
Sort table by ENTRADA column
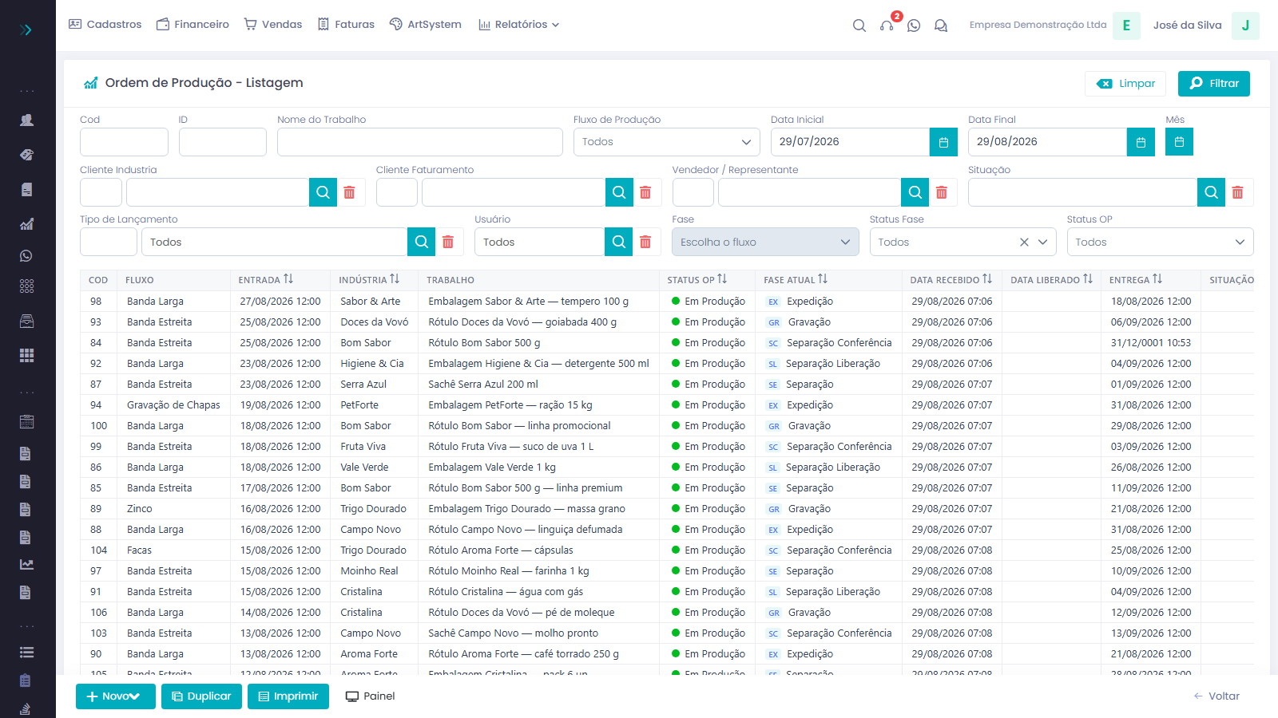tap(266, 280)
